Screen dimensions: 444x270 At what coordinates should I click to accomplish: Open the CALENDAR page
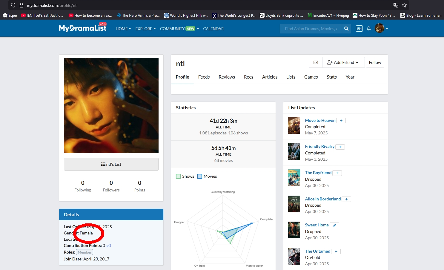click(213, 29)
